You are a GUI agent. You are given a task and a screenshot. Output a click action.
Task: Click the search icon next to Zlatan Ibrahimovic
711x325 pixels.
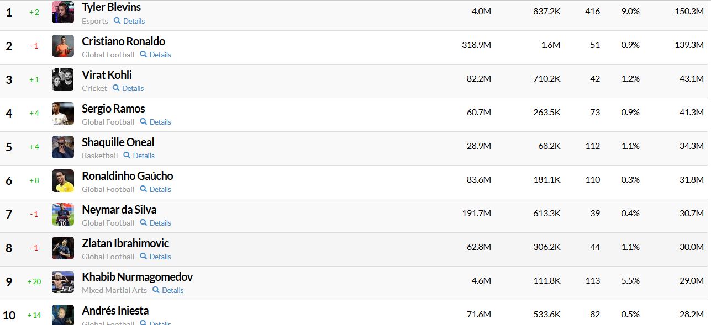143,257
